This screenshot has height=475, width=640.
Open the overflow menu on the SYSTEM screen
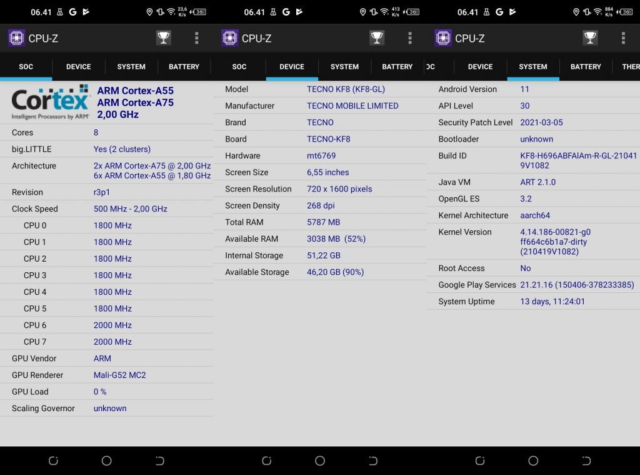[x=623, y=38]
